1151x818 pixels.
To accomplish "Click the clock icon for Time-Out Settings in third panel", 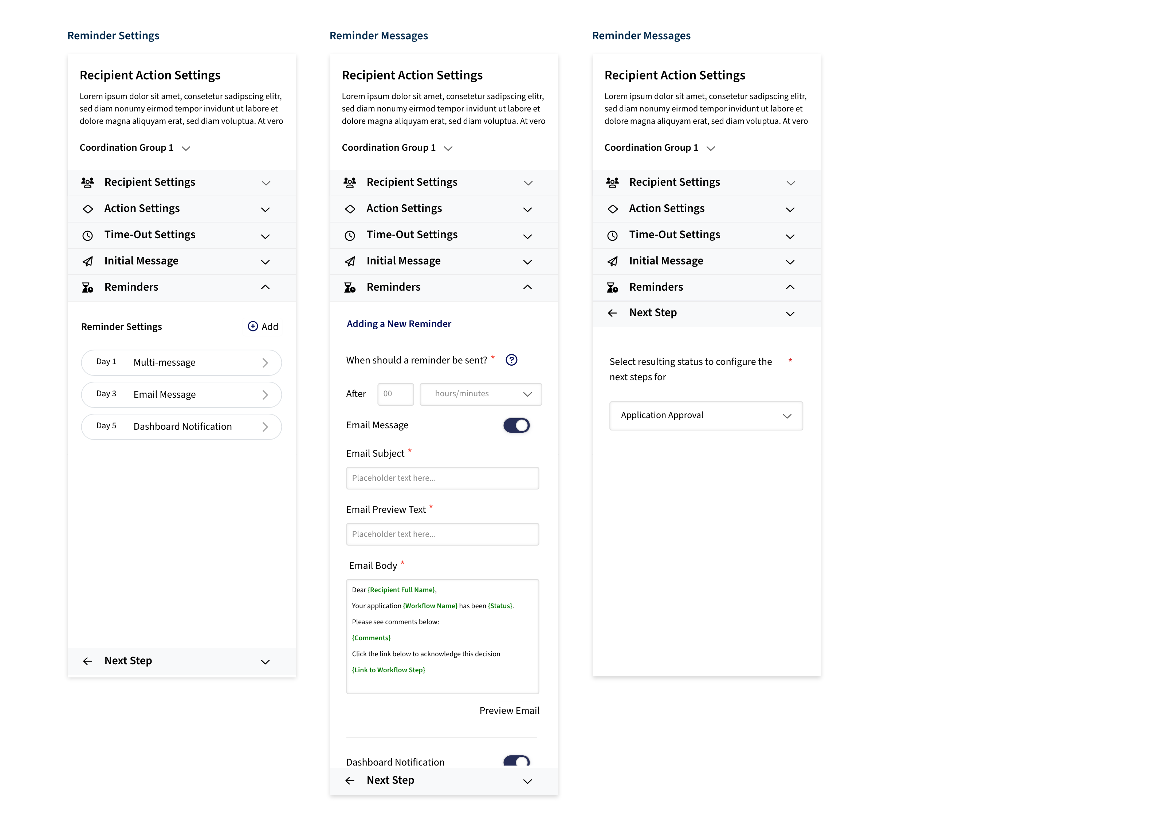I will 613,235.
